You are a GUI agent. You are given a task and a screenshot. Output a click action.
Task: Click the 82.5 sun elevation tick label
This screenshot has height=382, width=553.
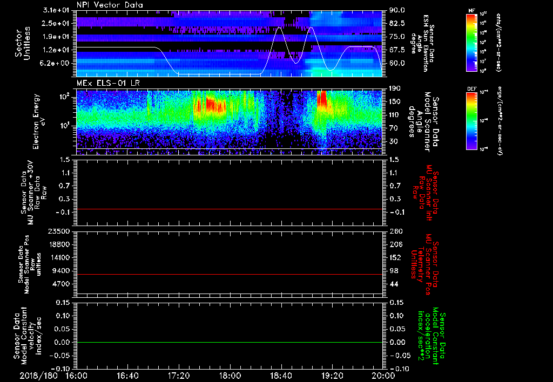tap(397, 23)
